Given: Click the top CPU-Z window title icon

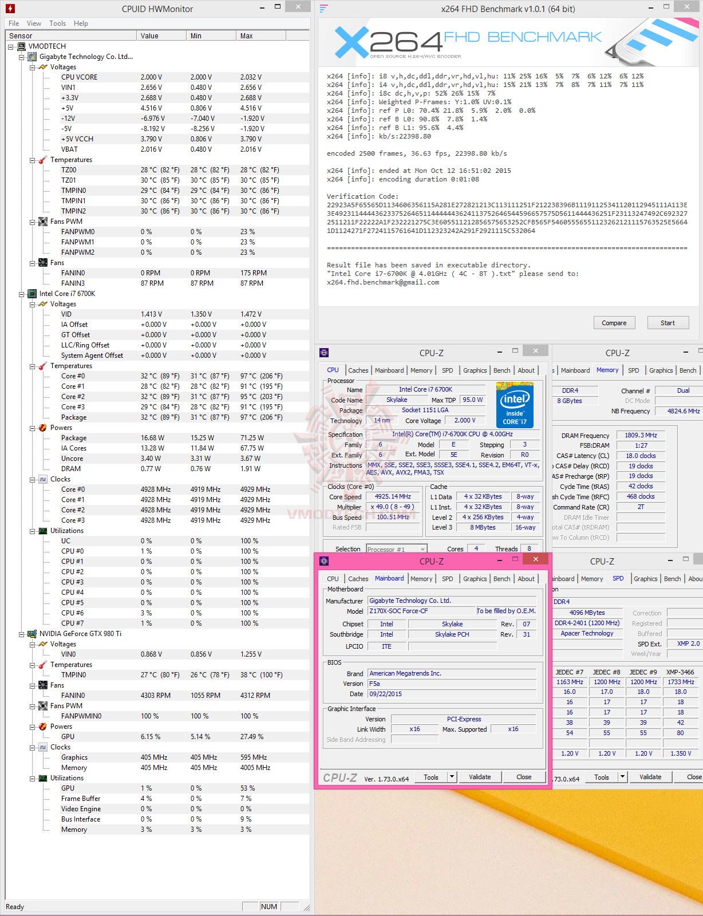Looking at the screenshot, I should tap(324, 353).
